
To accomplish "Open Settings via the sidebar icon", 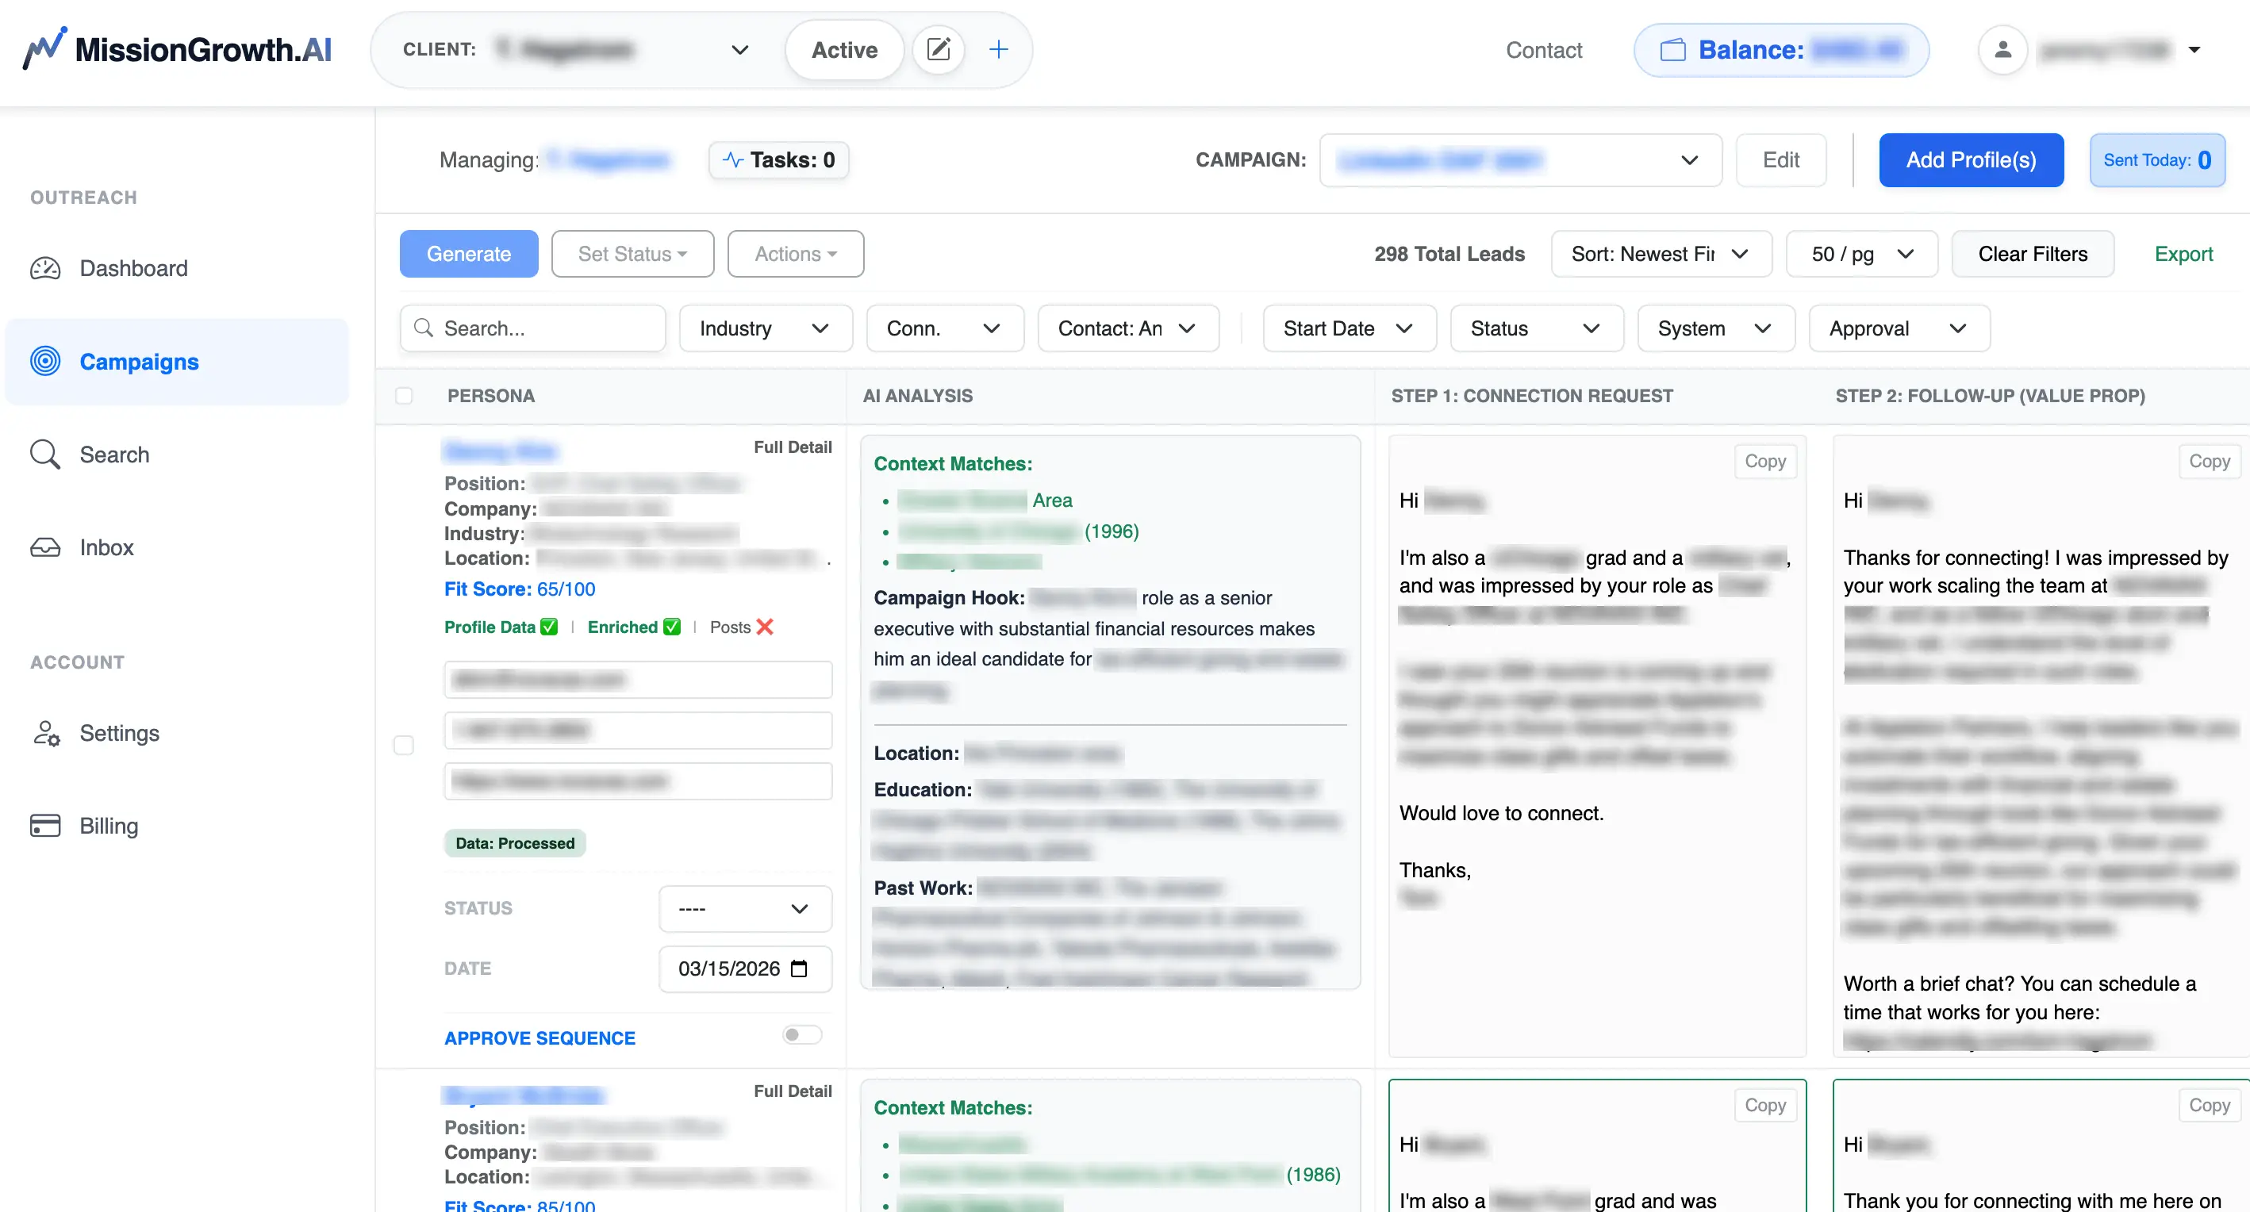I will pyautogui.click(x=45, y=734).
